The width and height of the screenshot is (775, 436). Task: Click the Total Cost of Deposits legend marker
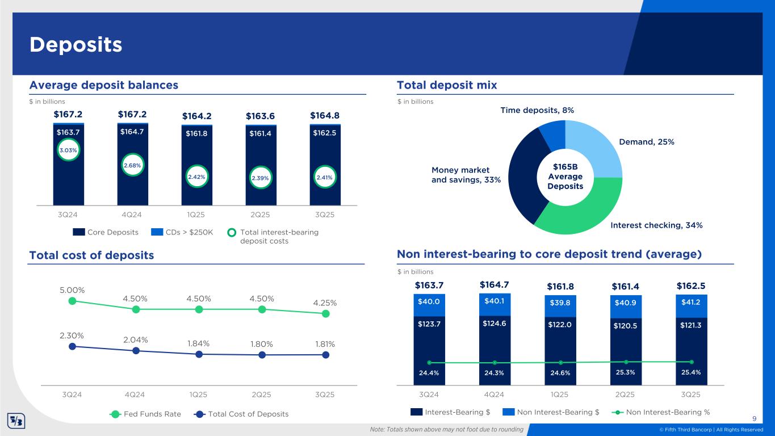pos(199,414)
